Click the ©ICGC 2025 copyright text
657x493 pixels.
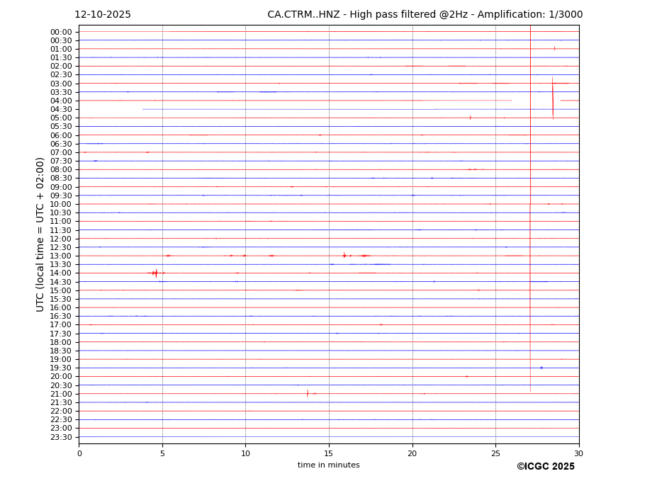coord(545,466)
